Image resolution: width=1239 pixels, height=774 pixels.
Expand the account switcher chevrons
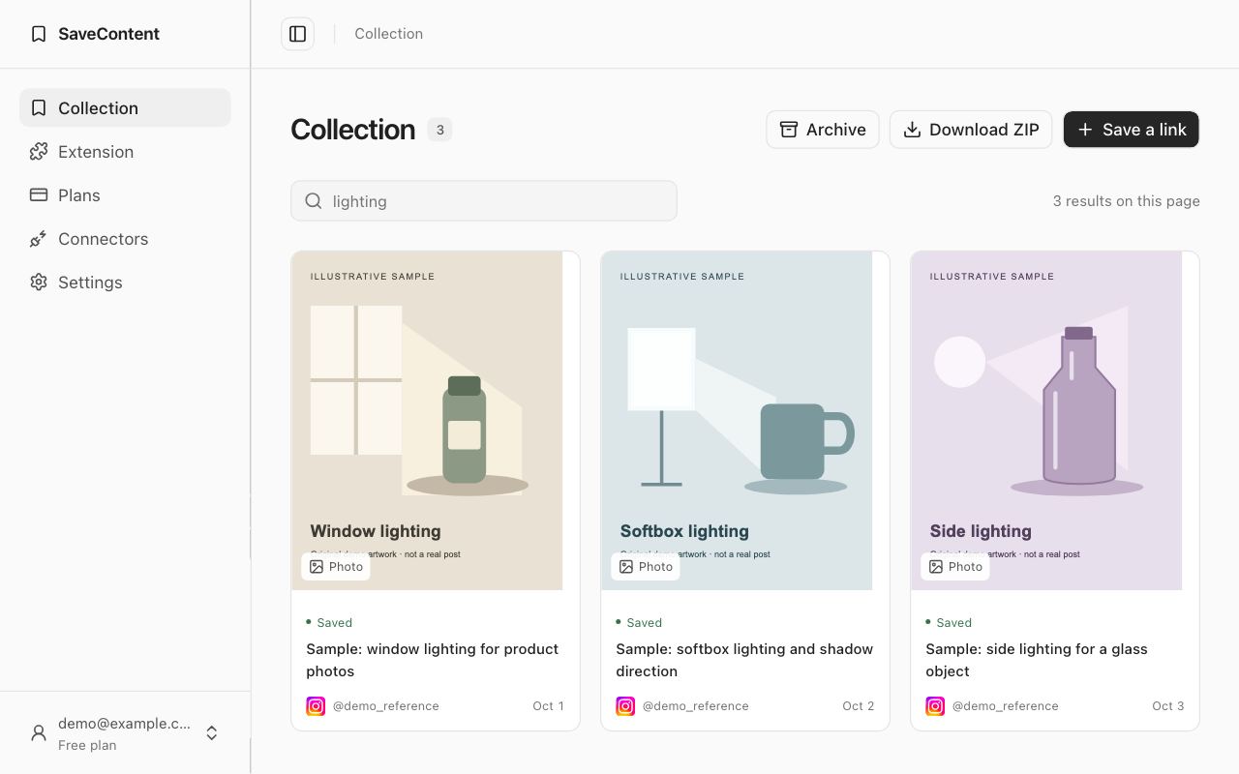[x=212, y=733]
